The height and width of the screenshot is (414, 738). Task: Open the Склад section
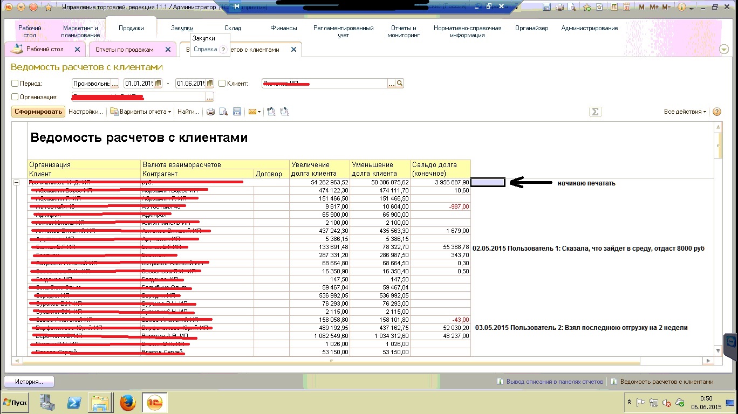click(x=233, y=28)
